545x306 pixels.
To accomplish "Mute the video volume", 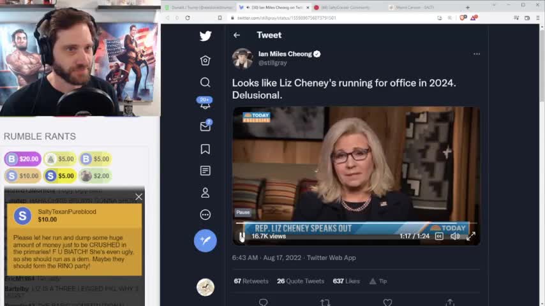I will [454, 236].
